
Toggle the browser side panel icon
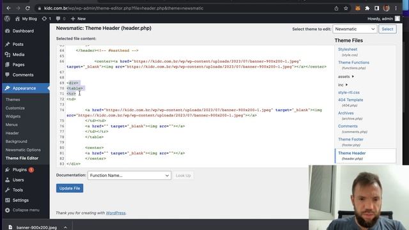[x=376, y=8]
